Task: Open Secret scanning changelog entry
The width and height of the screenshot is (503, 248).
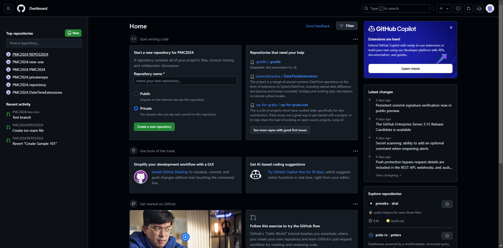Action: tap(409, 146)
